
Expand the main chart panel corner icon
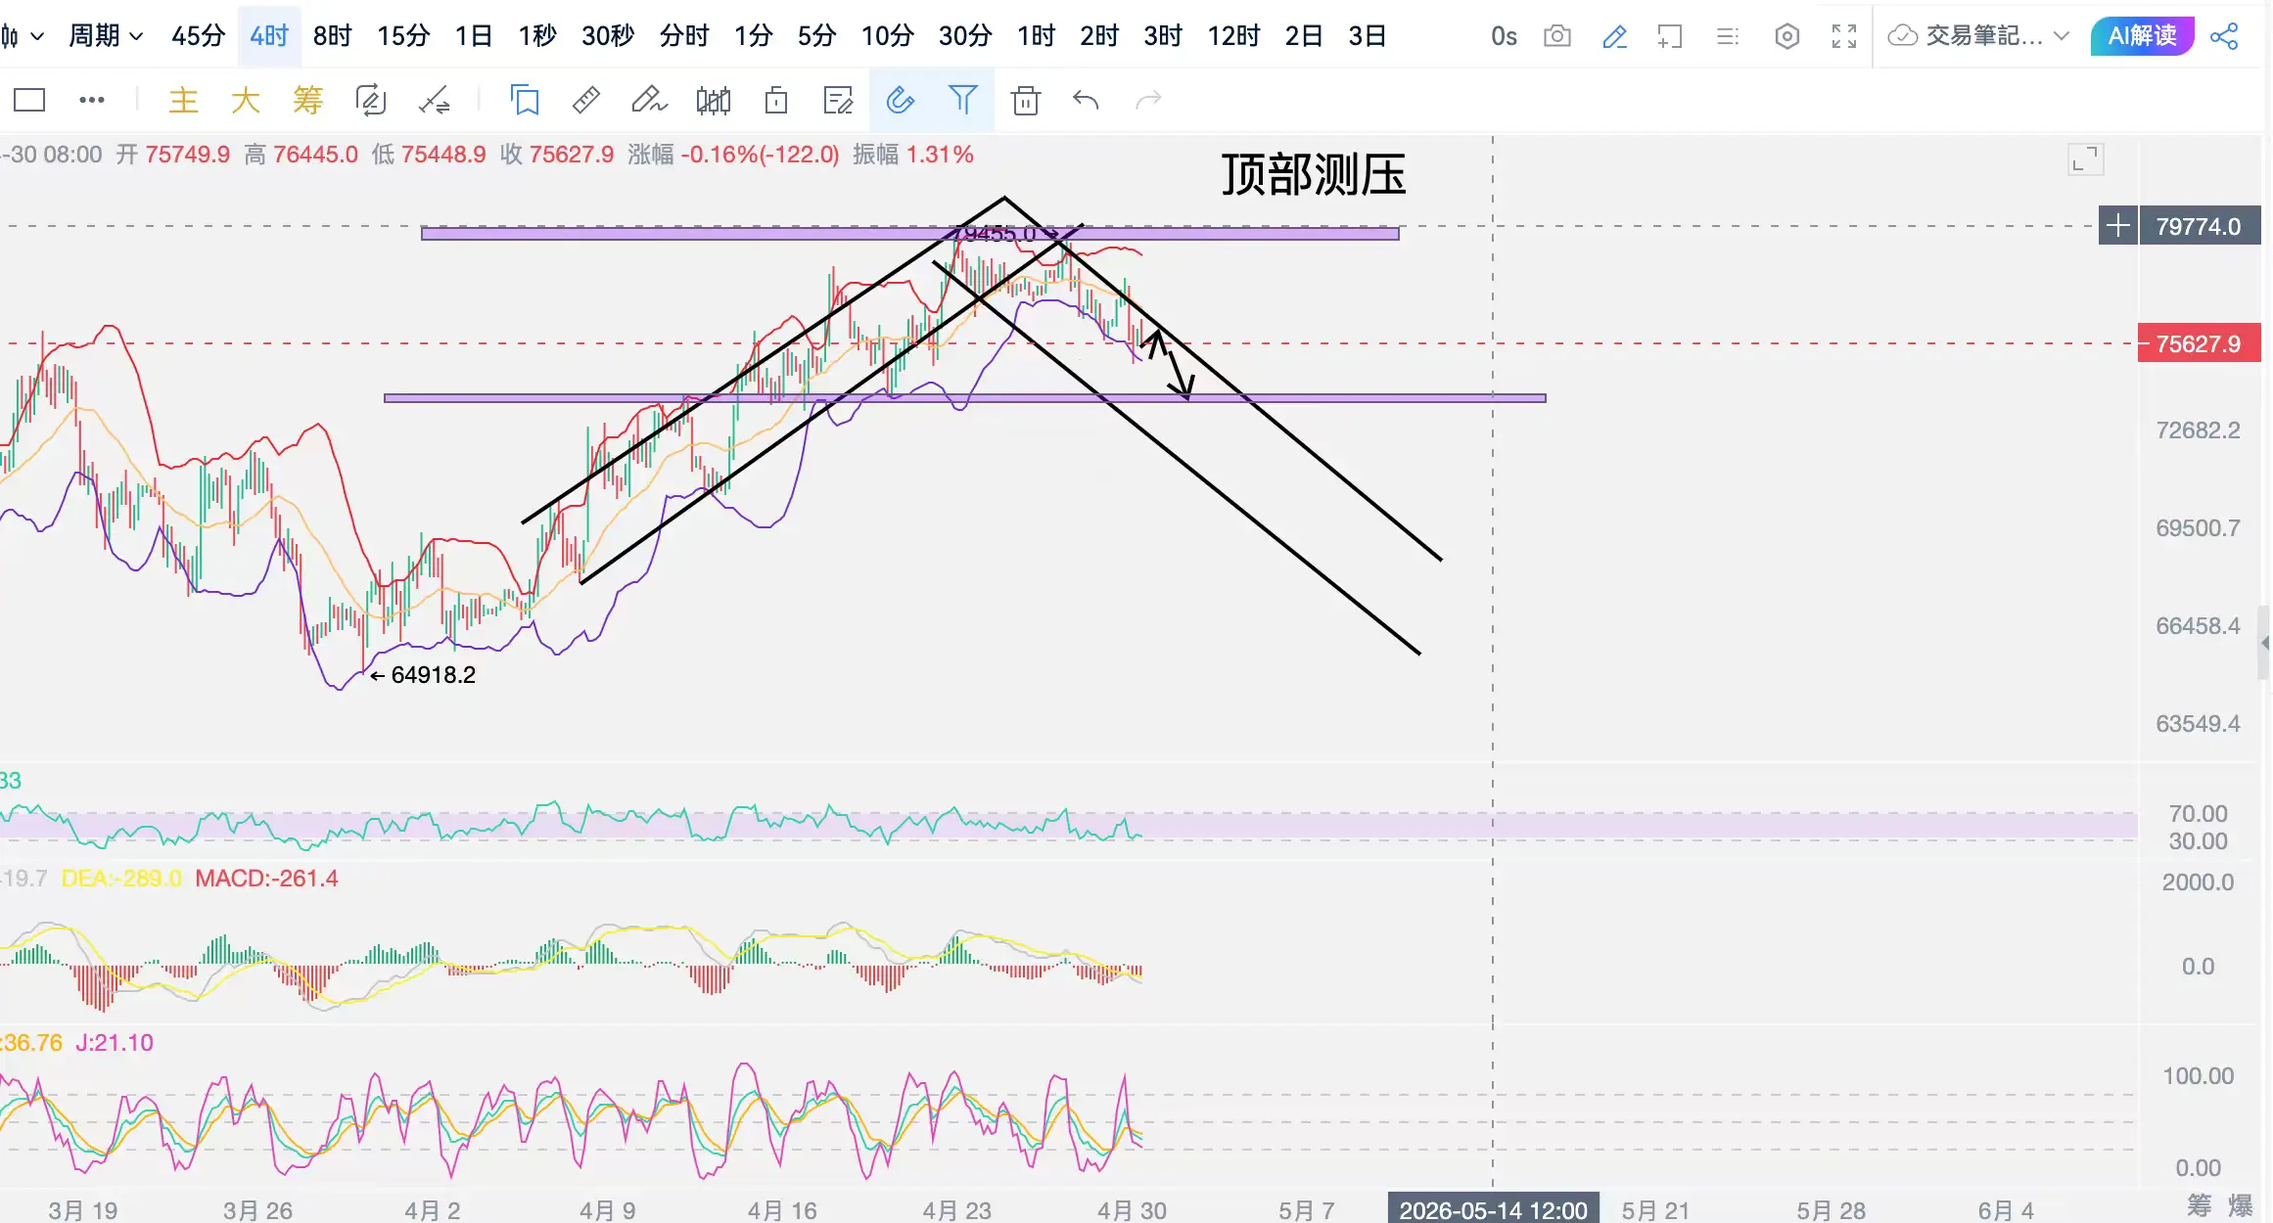tap(2085, 159)
